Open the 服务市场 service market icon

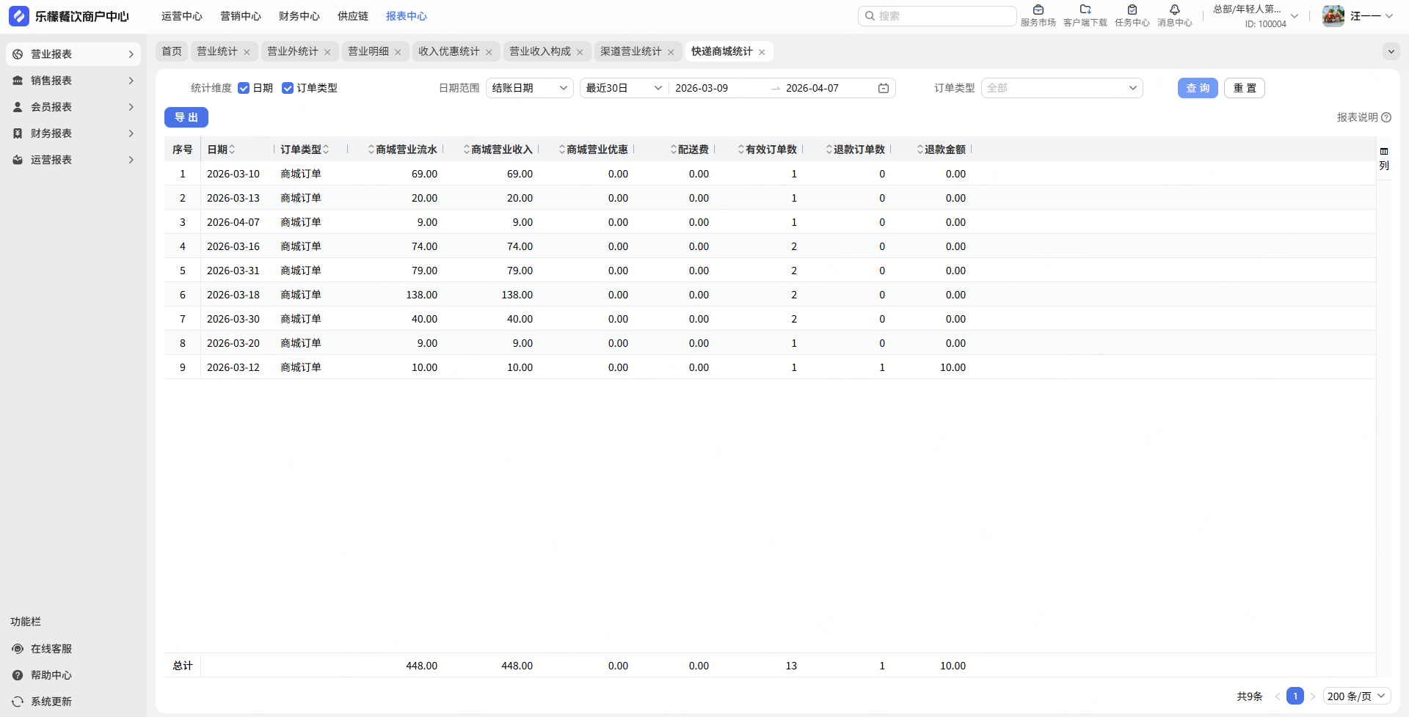click(1038, 10)
